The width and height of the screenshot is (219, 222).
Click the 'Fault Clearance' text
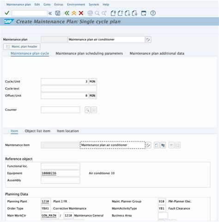[179, 209]
